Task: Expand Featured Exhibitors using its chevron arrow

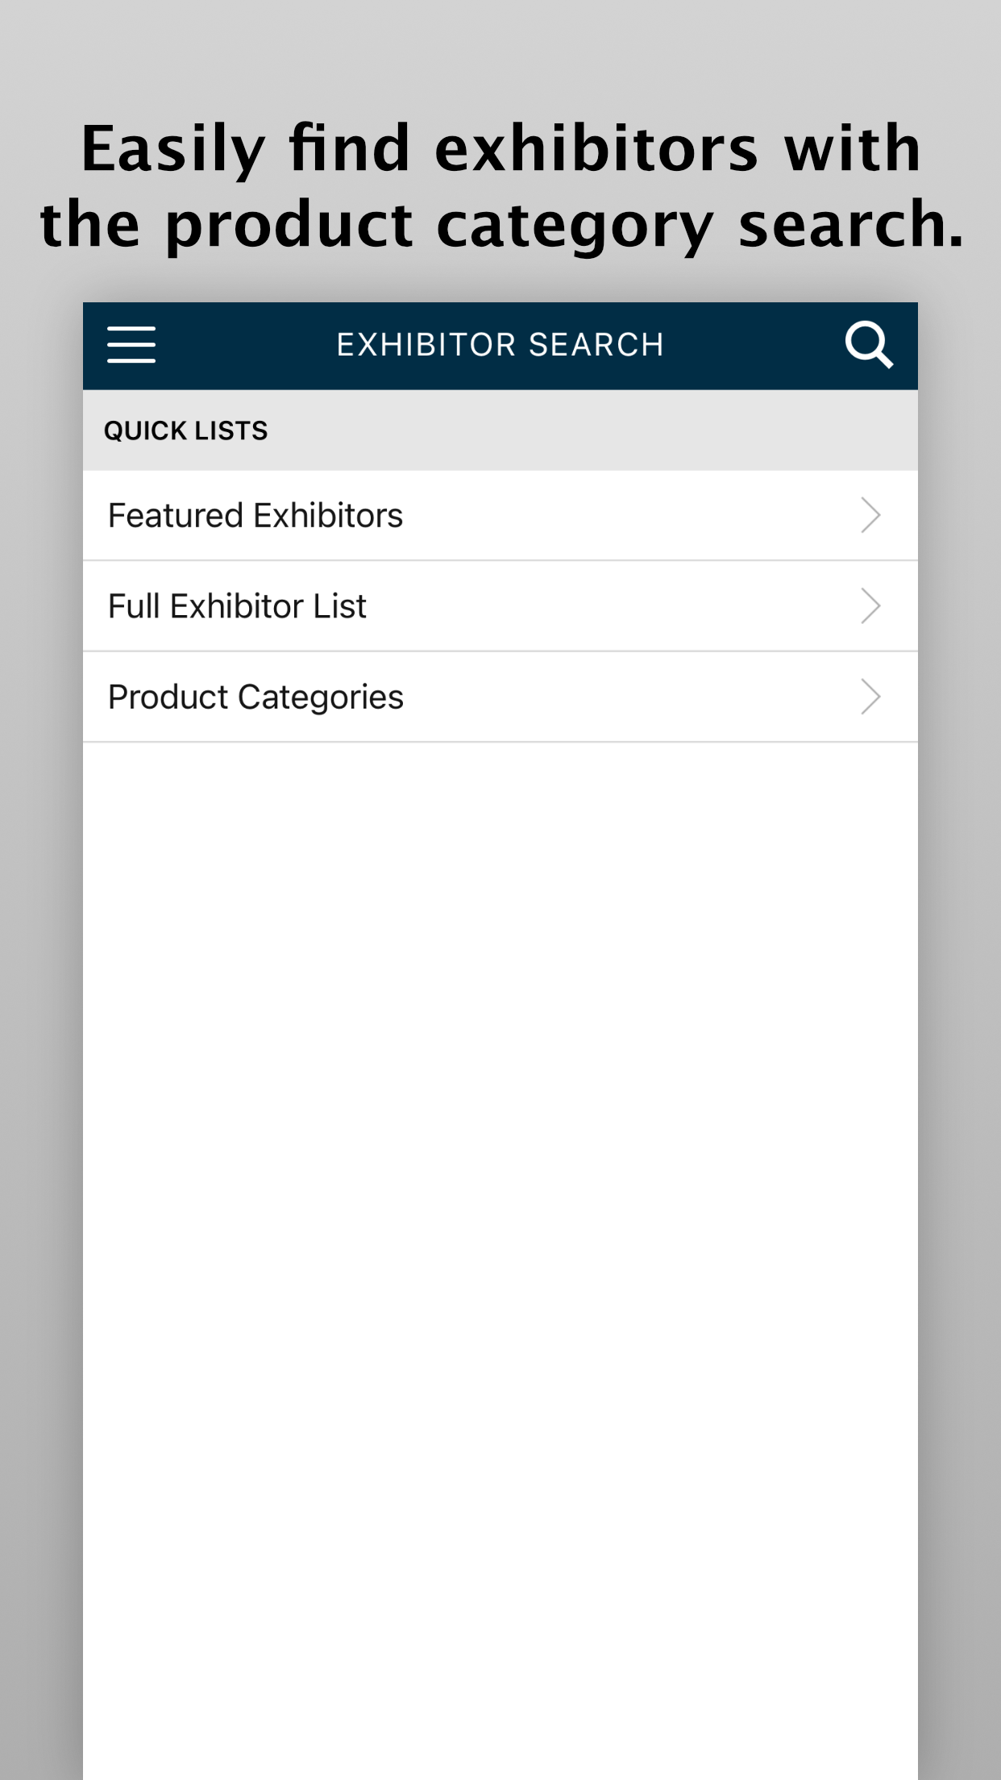Action: (x=870, y=515)
